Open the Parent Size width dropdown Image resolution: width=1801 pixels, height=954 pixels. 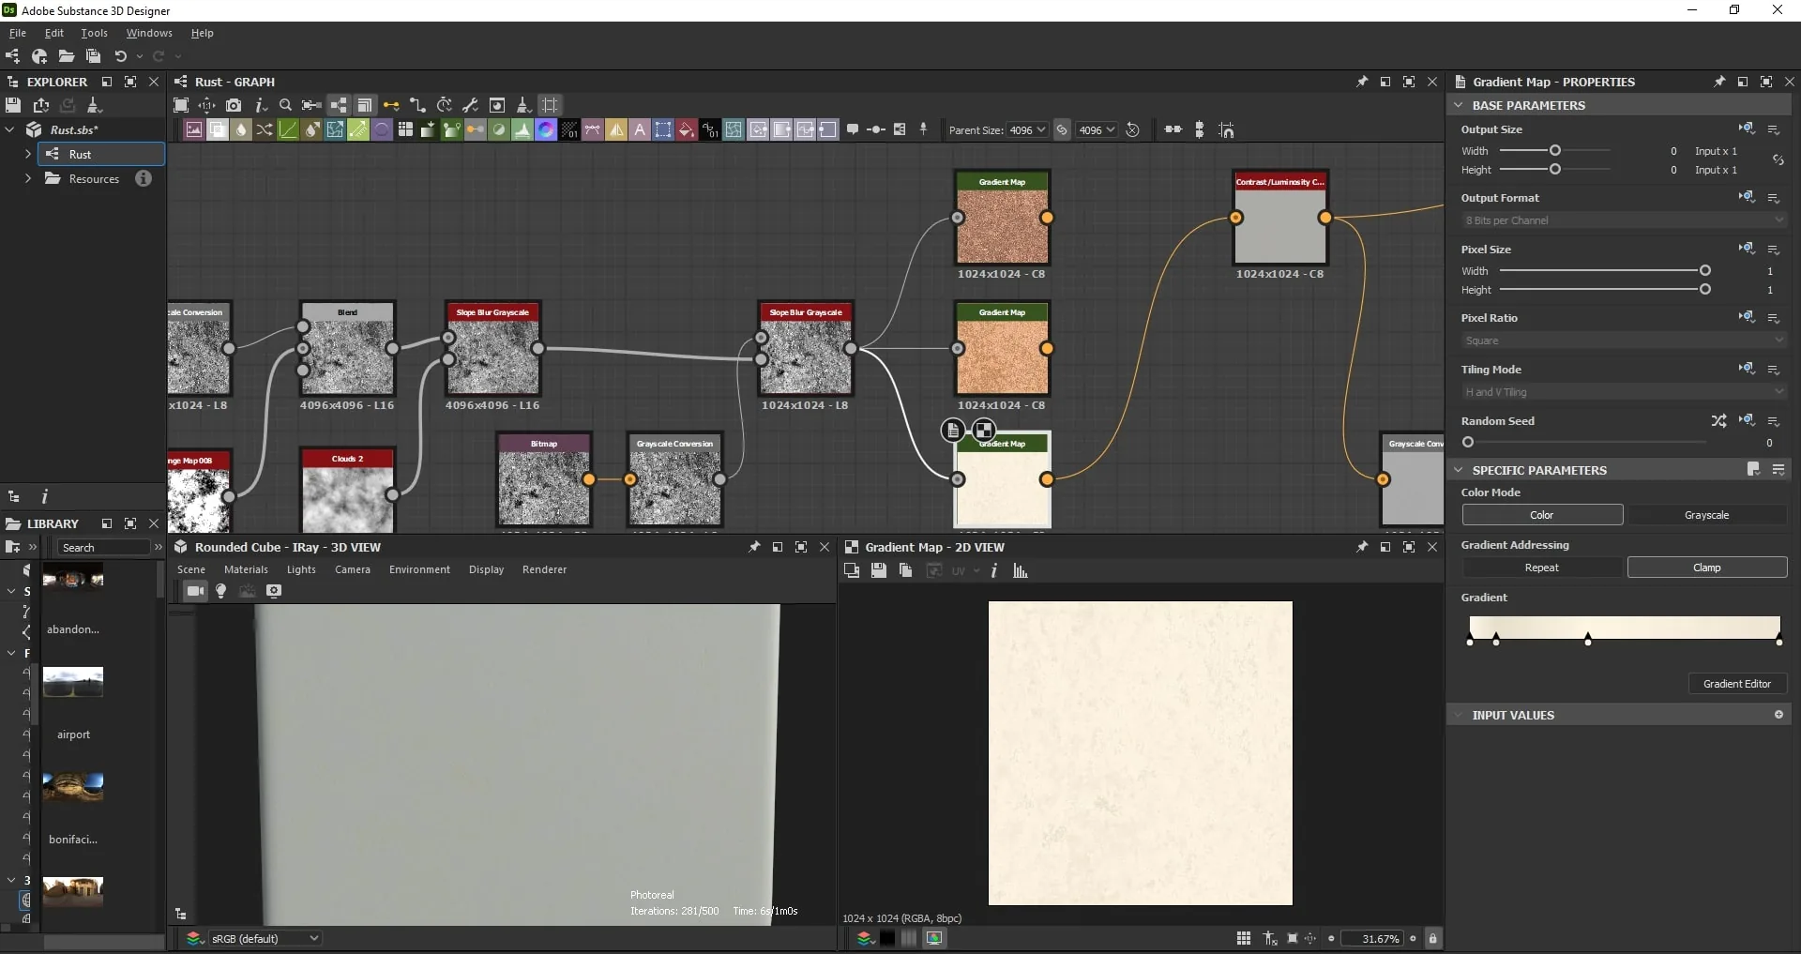(1027, 130)
